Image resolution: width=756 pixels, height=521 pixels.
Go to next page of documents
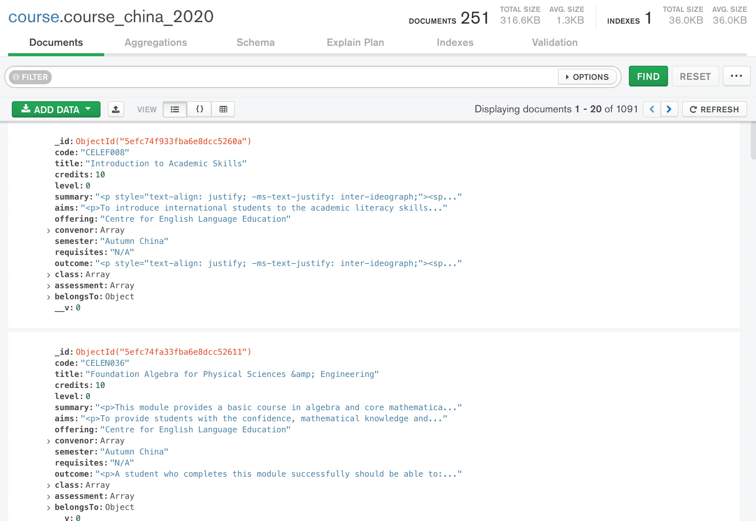(669, 109)
